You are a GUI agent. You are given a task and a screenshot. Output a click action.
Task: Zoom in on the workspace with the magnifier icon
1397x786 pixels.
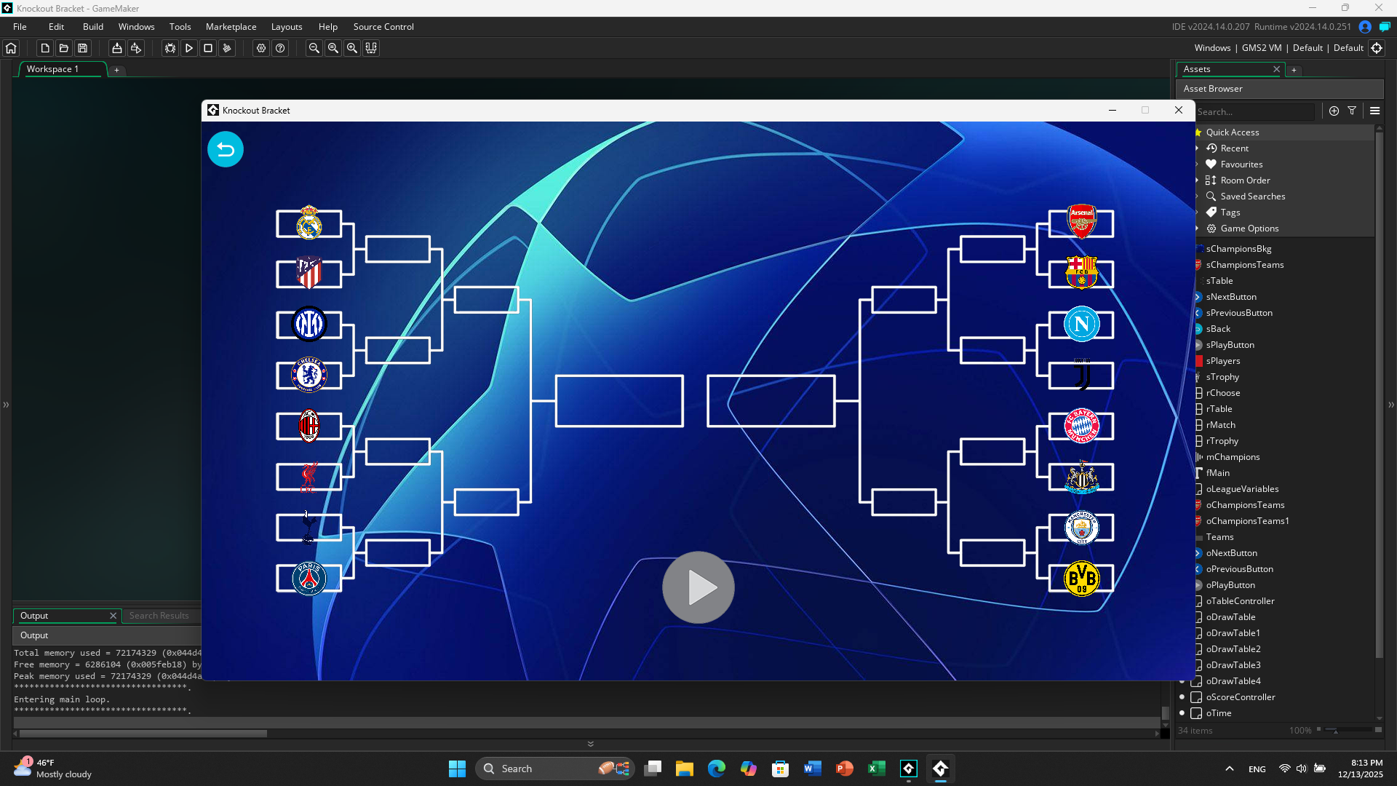tap(352, 48)
